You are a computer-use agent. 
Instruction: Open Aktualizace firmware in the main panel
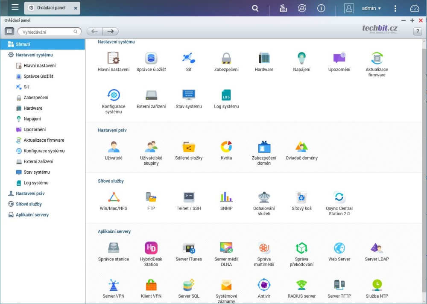click(377, 58)
